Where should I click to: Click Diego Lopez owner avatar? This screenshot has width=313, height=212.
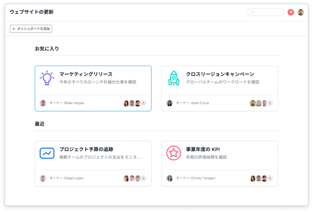point(43,178)
